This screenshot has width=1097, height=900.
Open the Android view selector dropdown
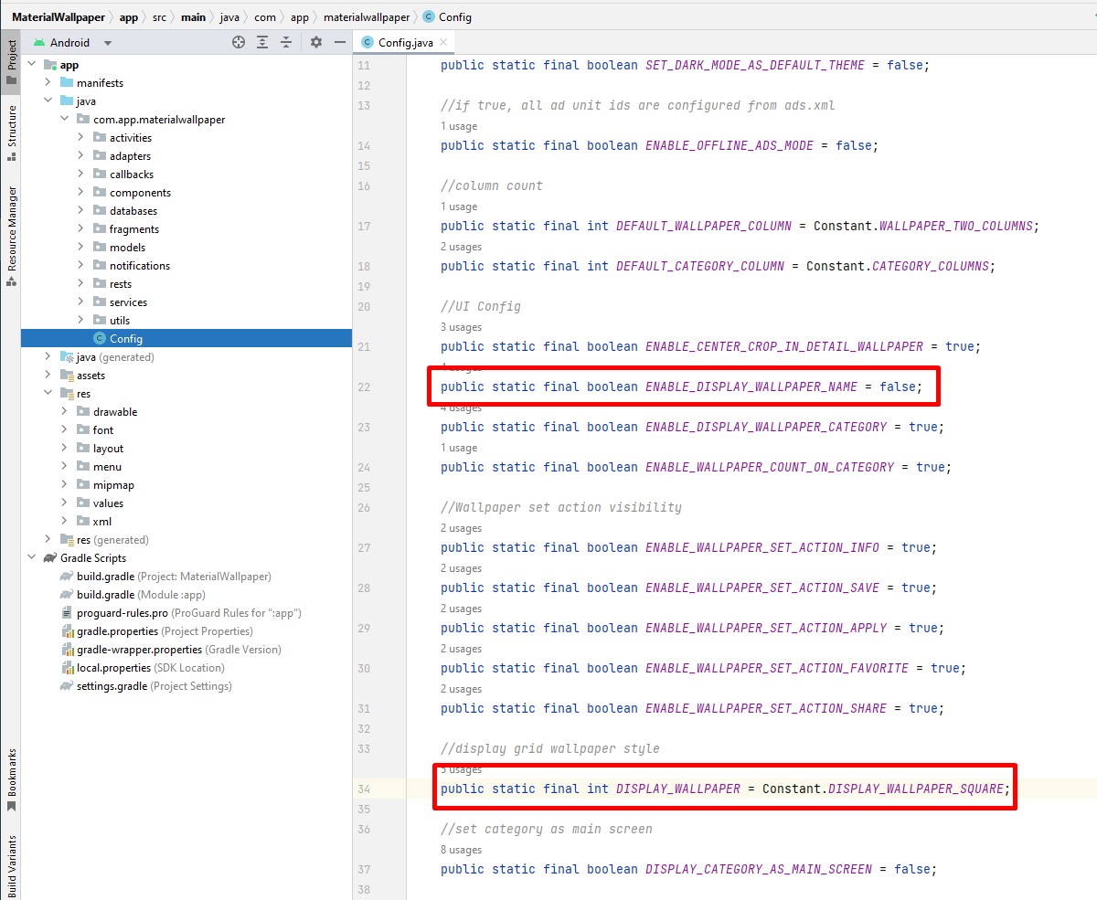point(73,42)
